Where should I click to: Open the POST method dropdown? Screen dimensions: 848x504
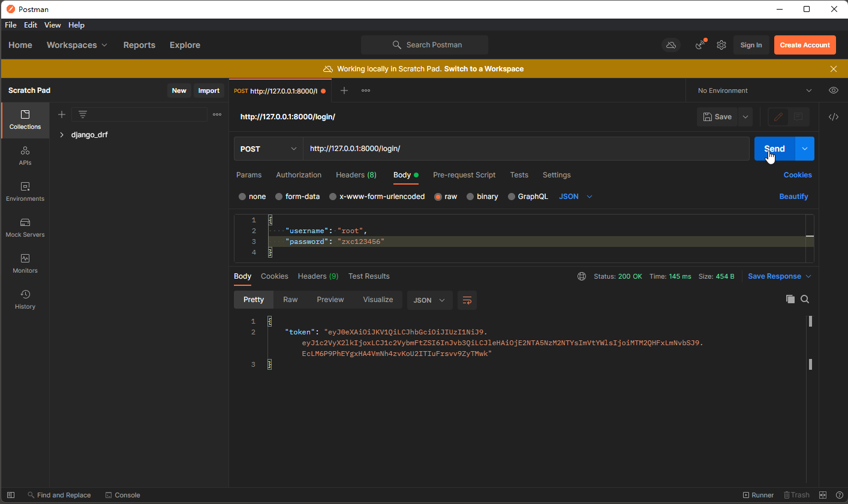[x=269, y=149]
